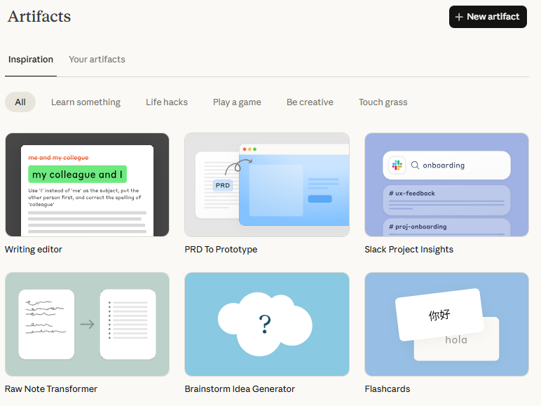The image size is (541, 406).
Task: Open the Writing editor thumbnail
Action: (87, 184)
